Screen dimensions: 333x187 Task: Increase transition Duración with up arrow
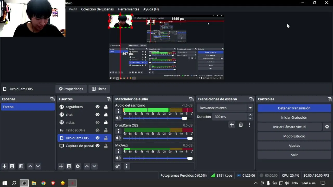point(250,115)
